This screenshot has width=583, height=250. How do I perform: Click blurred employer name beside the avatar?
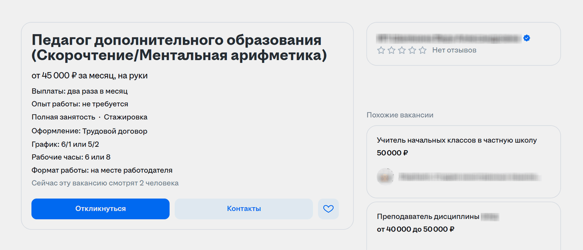click(469, 177)
